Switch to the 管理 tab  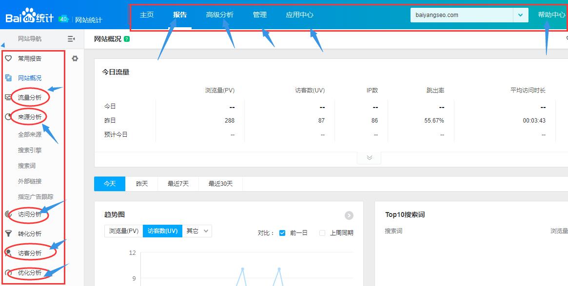260,15
